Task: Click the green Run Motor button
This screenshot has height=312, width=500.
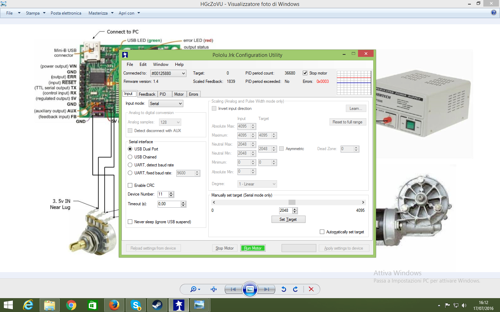Action: point(253,248)
